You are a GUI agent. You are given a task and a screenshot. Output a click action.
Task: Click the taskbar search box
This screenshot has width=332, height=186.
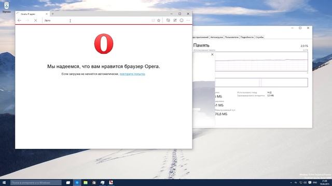tap(36, 182)
